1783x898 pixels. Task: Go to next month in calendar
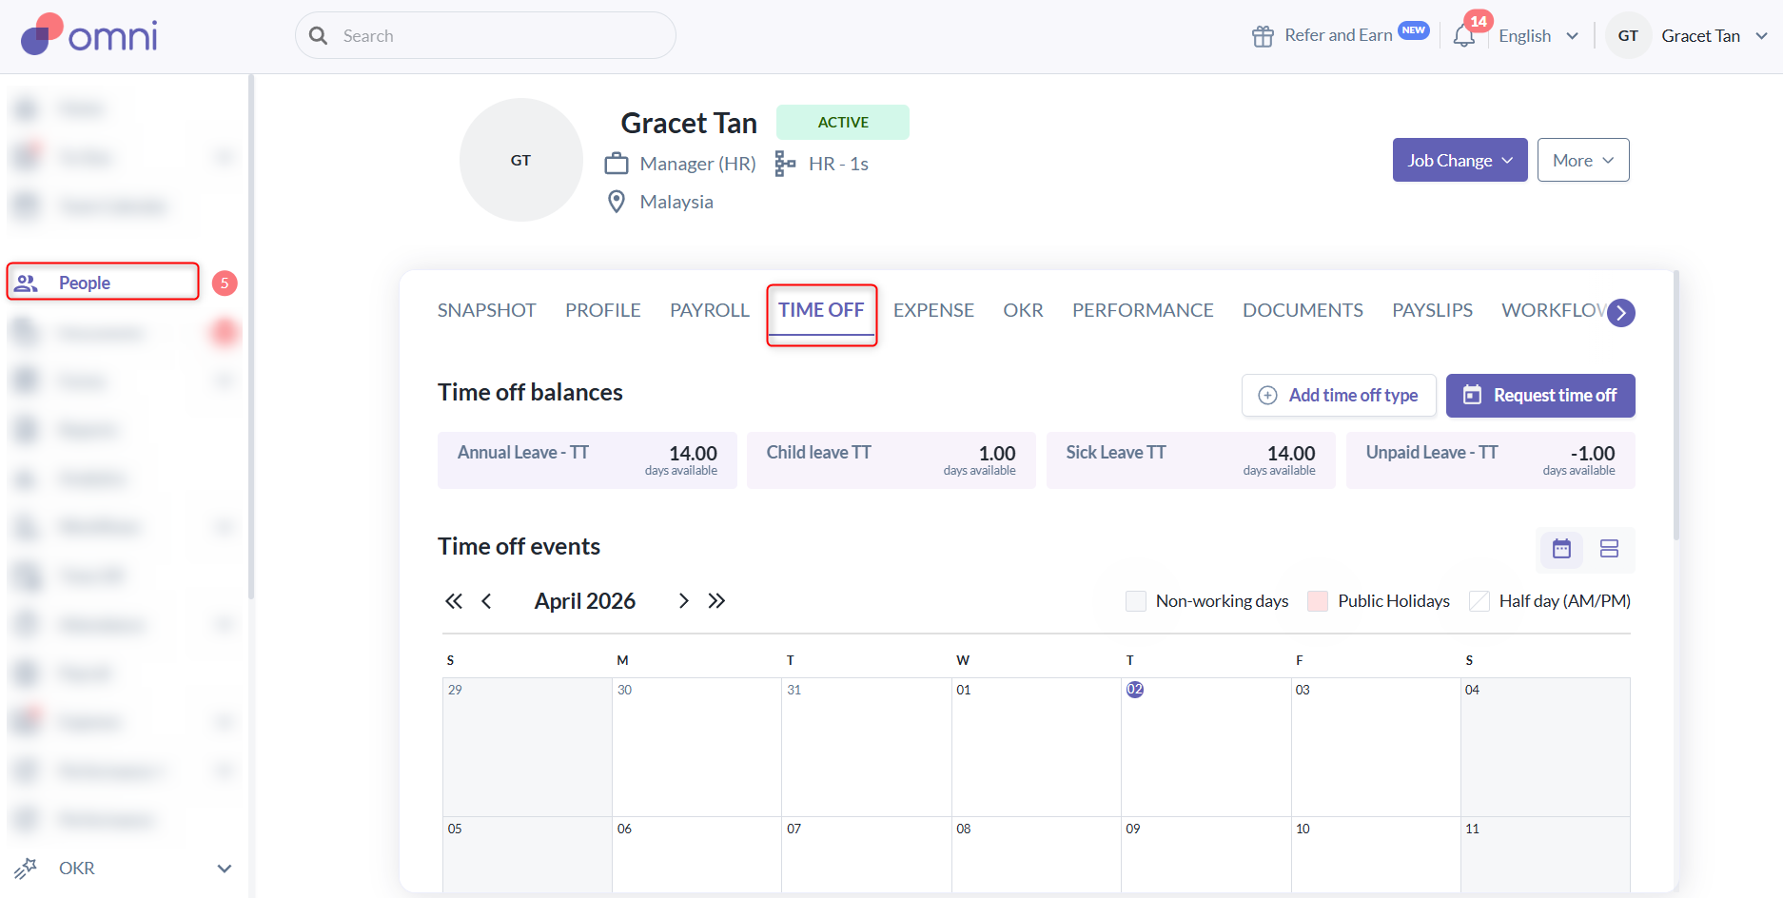click(683, 601)
